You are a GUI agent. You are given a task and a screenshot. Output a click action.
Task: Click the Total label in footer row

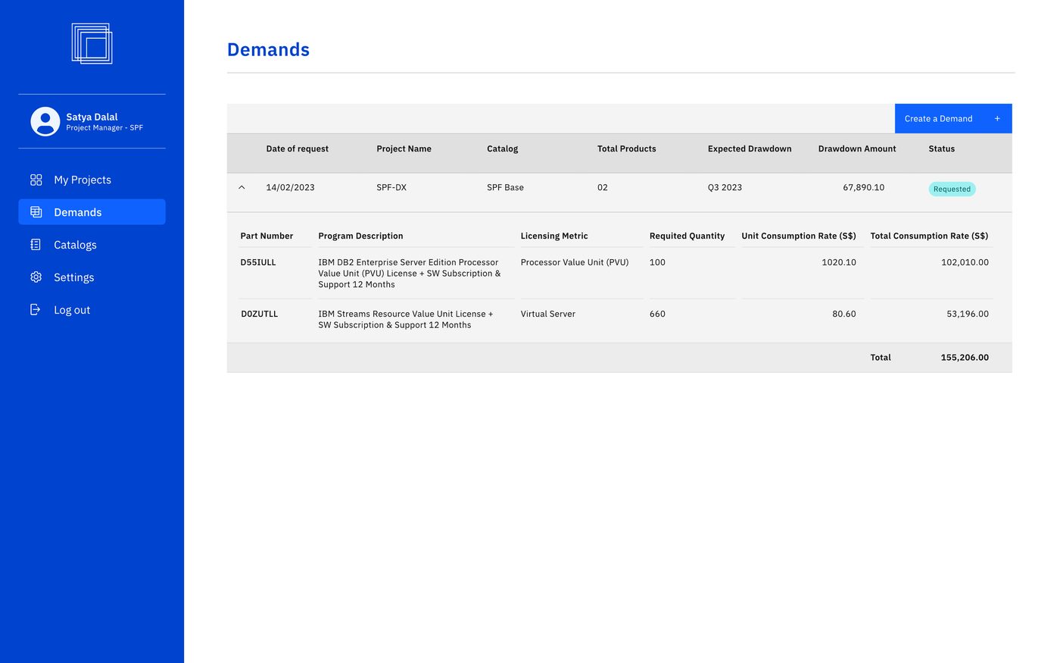(x=881, y=358)
